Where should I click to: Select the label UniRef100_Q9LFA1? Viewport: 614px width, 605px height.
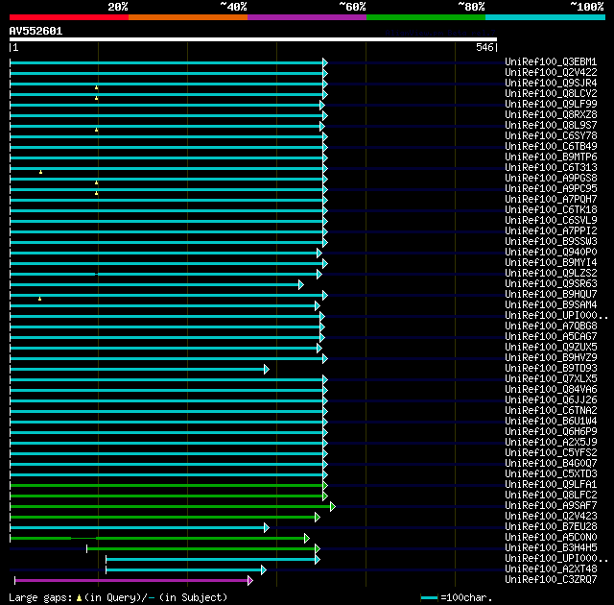coord(551,485)
